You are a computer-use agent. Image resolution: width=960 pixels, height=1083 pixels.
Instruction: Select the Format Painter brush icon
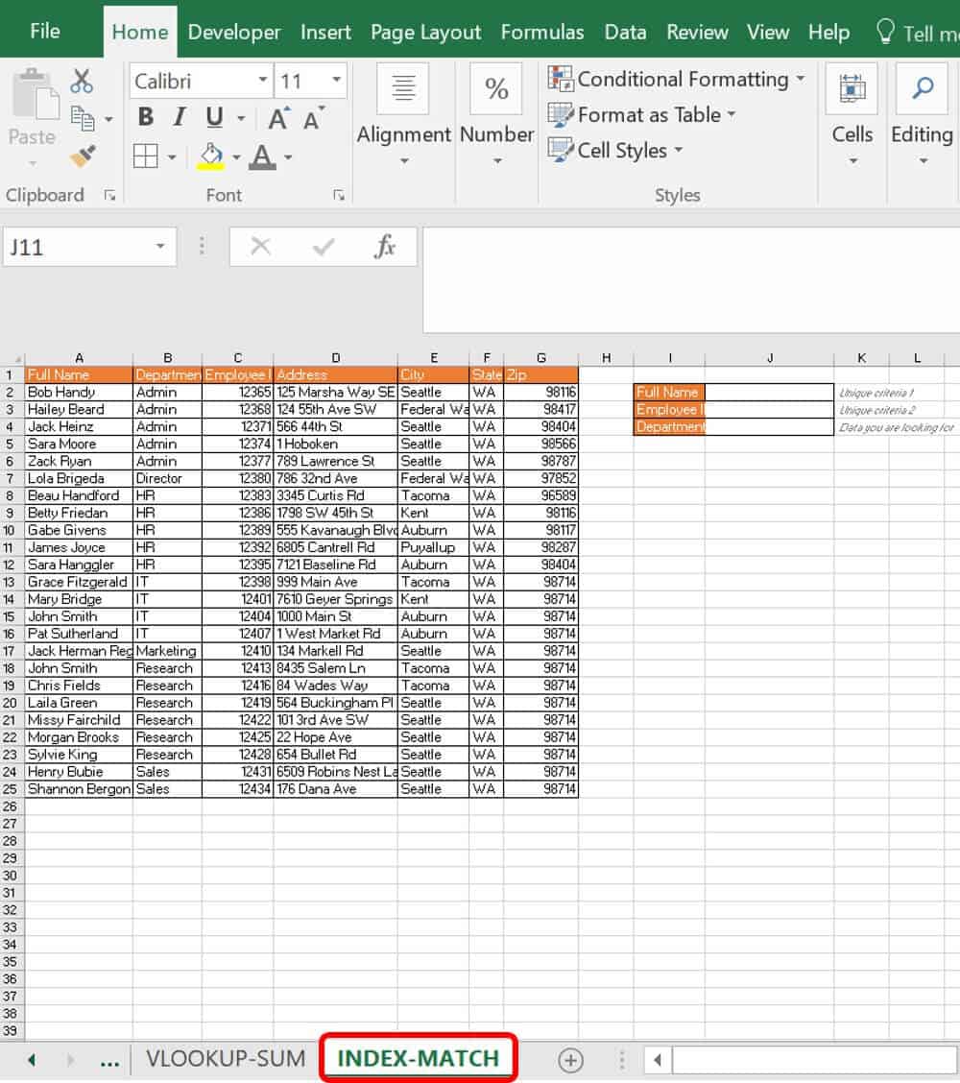pyautogui.click(x=83, y=156)
